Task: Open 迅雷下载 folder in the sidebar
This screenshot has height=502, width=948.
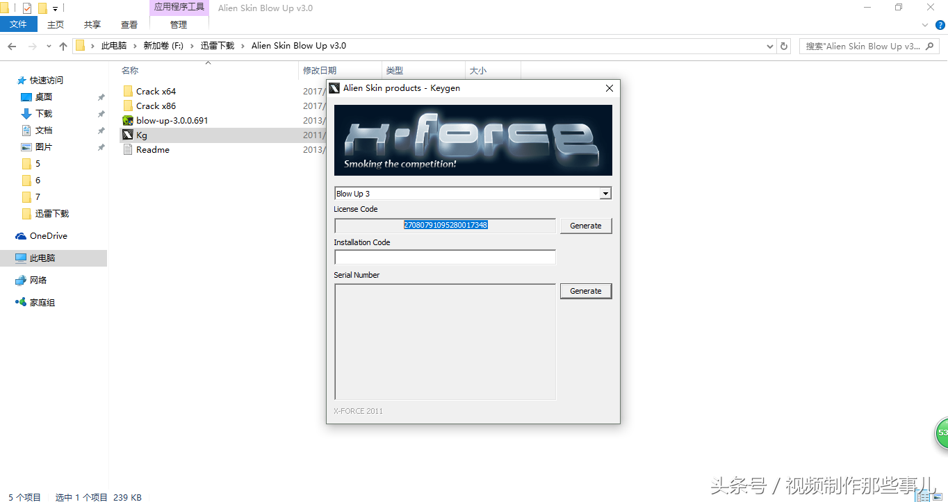Action: click(x=52, y=213)
